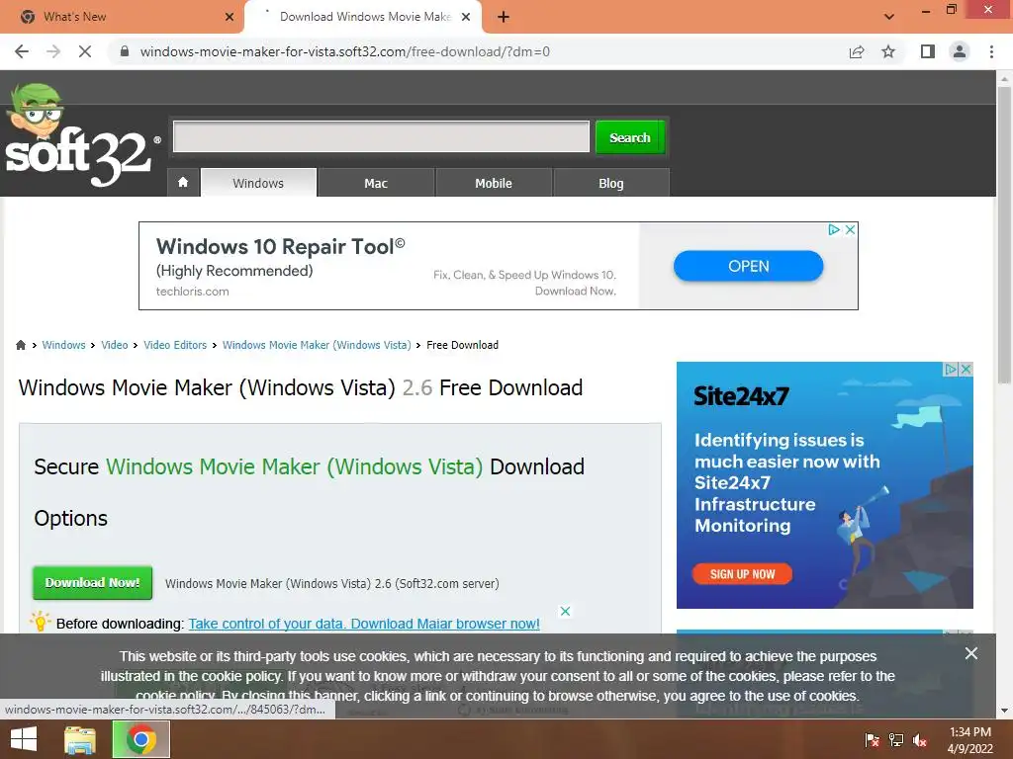
Task: Dismiss the cookie notice banner
Action: click(x=971, y=653)
